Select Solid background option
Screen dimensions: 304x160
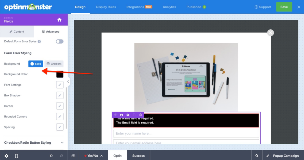(x=36, y=64)
